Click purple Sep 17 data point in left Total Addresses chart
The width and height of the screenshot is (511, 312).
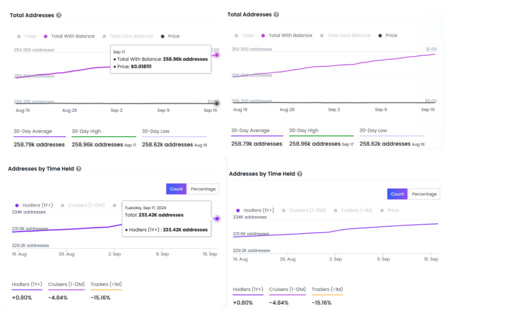coord(217,55)
